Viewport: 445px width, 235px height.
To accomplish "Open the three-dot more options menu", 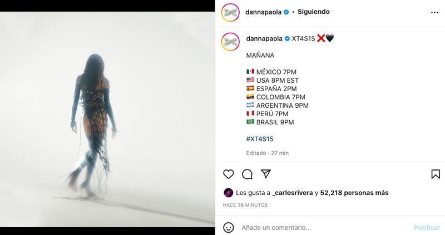I will 435,12.
